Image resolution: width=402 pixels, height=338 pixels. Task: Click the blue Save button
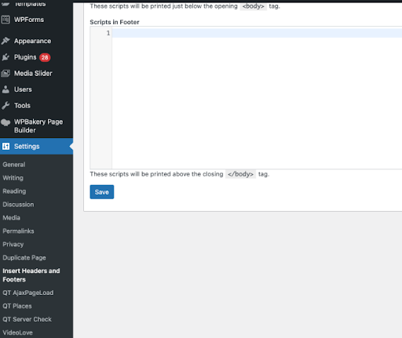[x=102, y=192]
